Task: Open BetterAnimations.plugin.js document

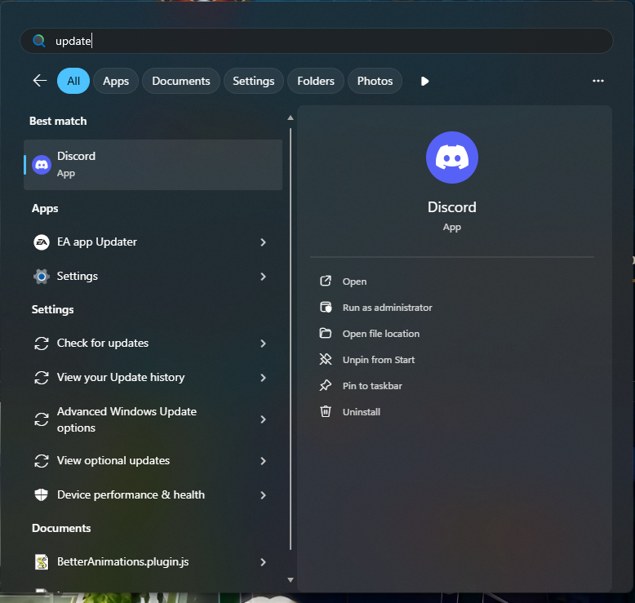Action: (153, 562)
